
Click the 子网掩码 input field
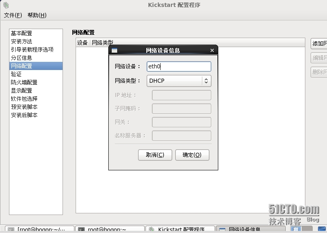(181, 109)
